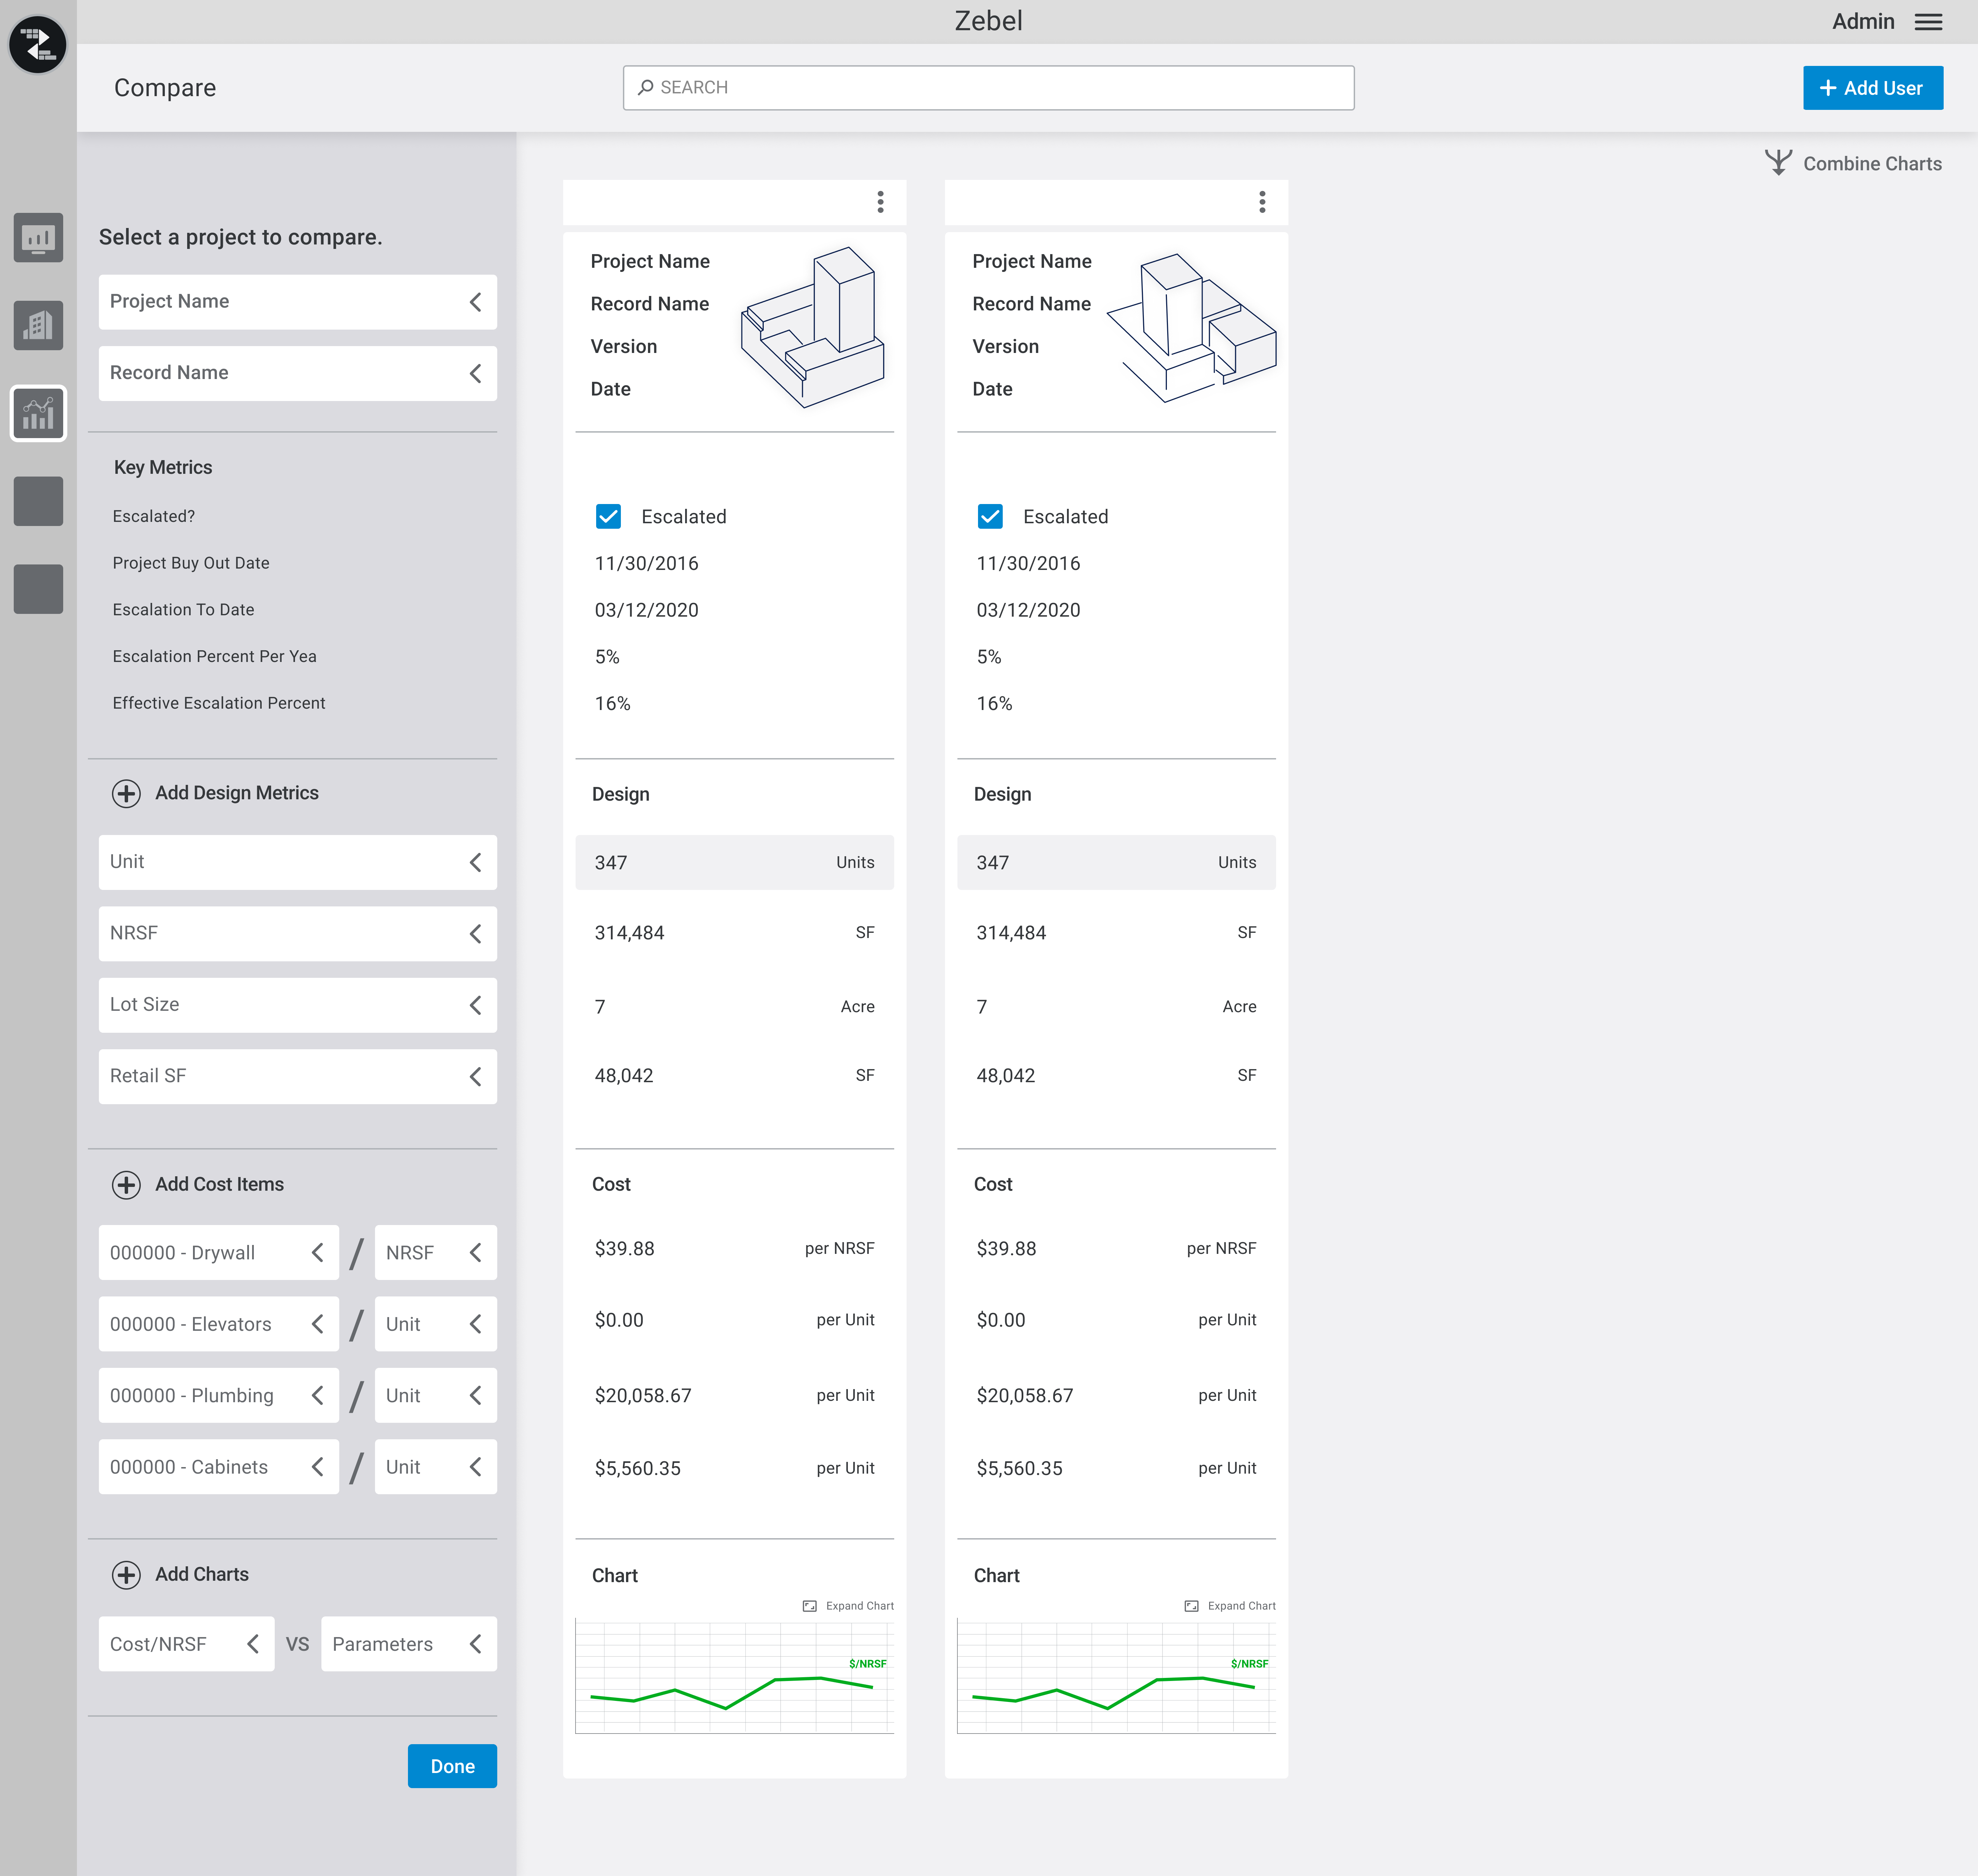1978x1876 pixels.
Task: Click the Expand Chart text in first card
Action: 860,1606
